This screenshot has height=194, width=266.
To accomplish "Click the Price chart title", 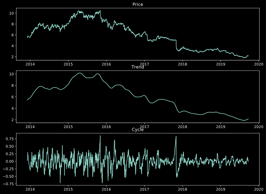I will pyautogui.click(x=138, y=4).
